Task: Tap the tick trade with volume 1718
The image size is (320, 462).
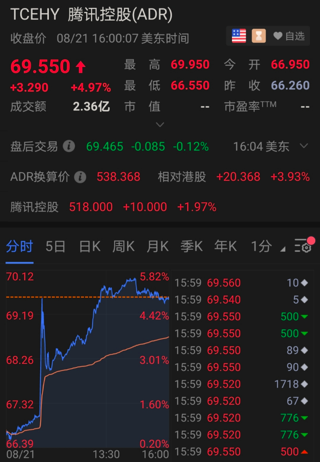Action: point(241,384)
